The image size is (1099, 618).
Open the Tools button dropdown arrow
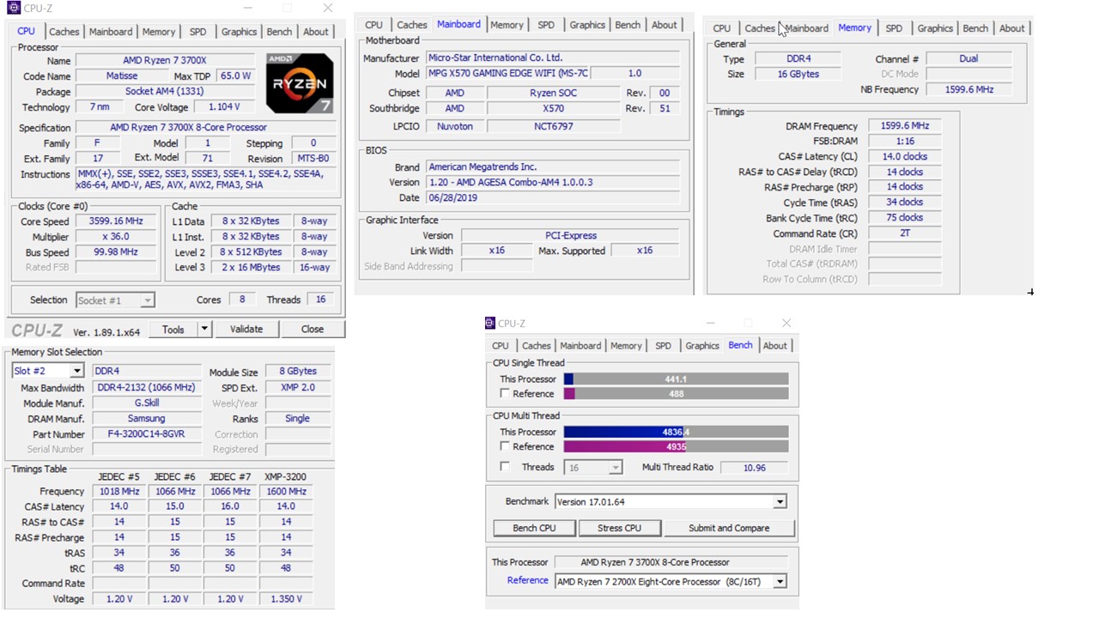[x=204, y=329]
